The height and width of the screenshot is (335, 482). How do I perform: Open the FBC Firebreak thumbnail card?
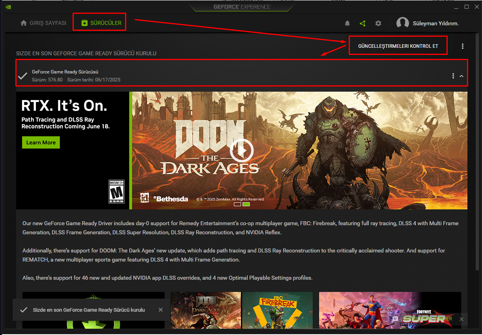click(278, 310)
